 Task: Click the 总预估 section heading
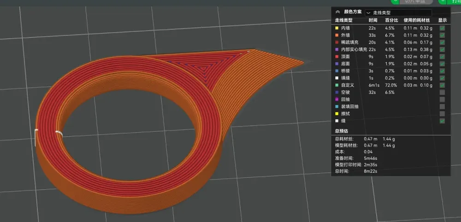[x=341, y=131]
